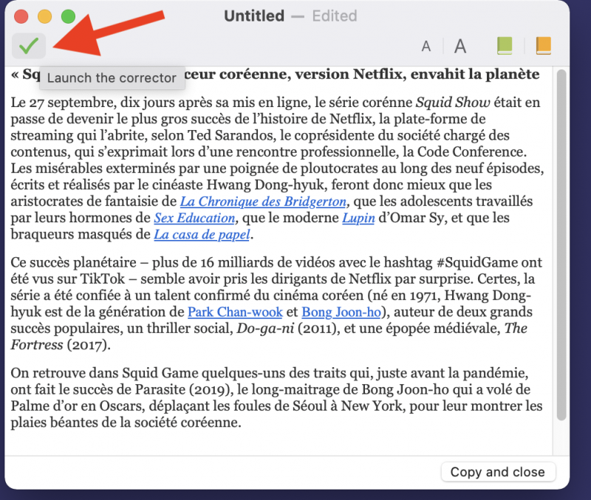Click the vertical scrollbar of the text area
The width and height of the screenshot is (591, 500).
pyautogui.click(x=561, y=245)
